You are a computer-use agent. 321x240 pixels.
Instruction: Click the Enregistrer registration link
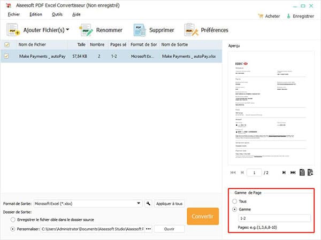point(300,16)
